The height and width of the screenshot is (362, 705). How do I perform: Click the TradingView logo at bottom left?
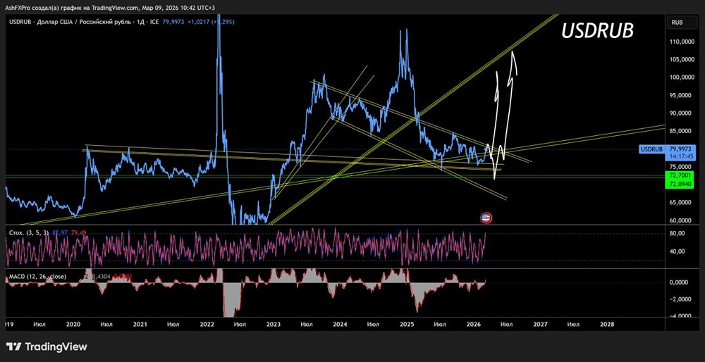(47, 347)
